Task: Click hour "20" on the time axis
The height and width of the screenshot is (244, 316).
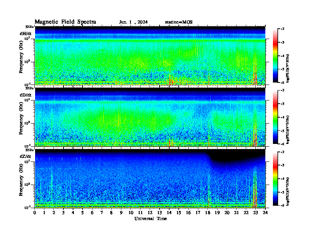Action: [x=227, y=213]
